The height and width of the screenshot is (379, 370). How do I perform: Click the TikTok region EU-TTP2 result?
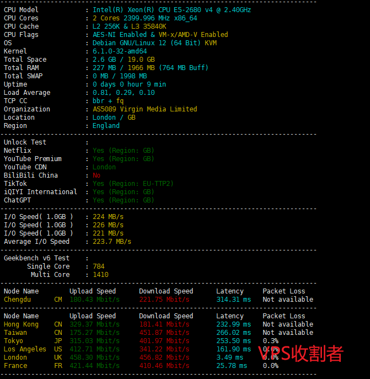point(133,184)
